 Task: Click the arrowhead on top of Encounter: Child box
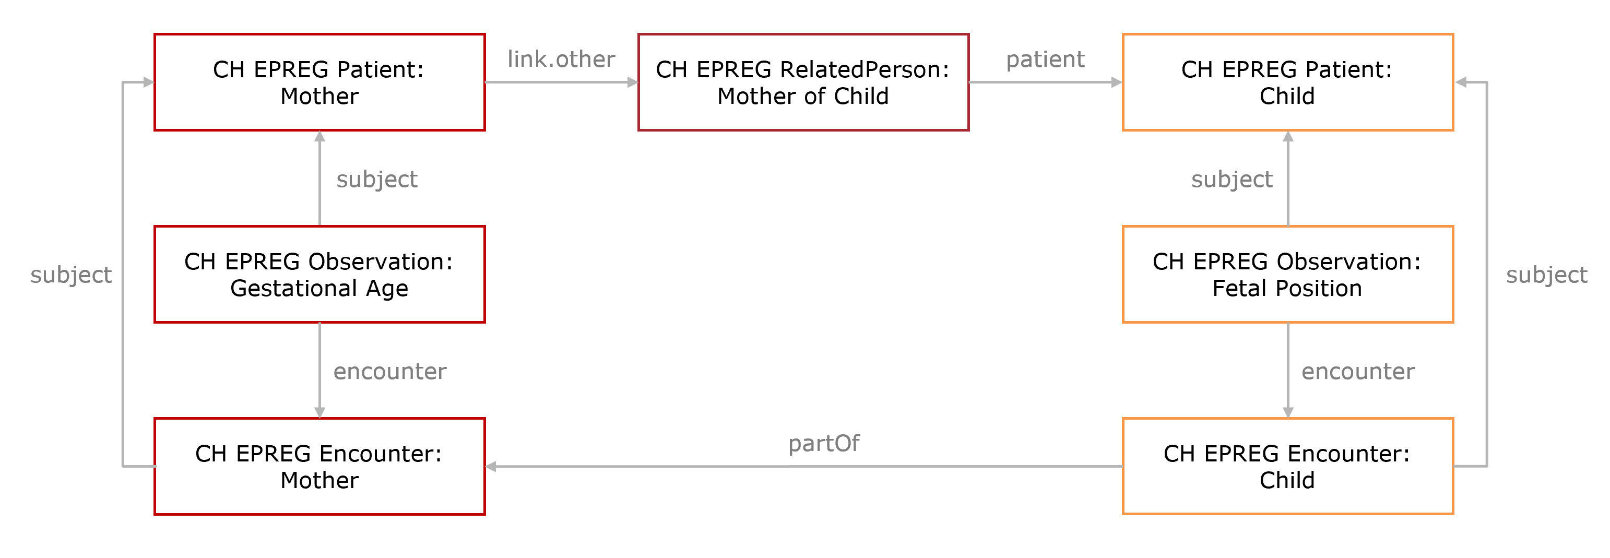click(1287, 412)
